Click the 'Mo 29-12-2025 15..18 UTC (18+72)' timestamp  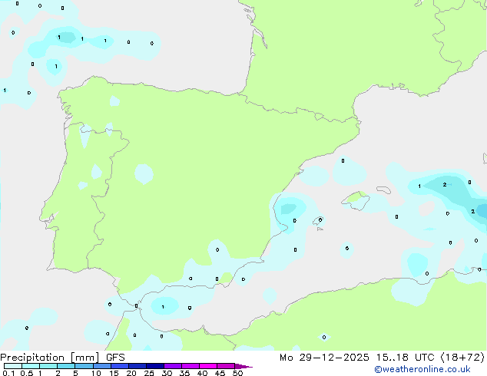382,358
